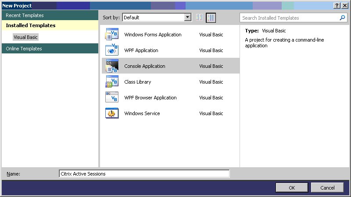Select 'WPF Application' label text
The image size is (351, 197).
[141, 50]
